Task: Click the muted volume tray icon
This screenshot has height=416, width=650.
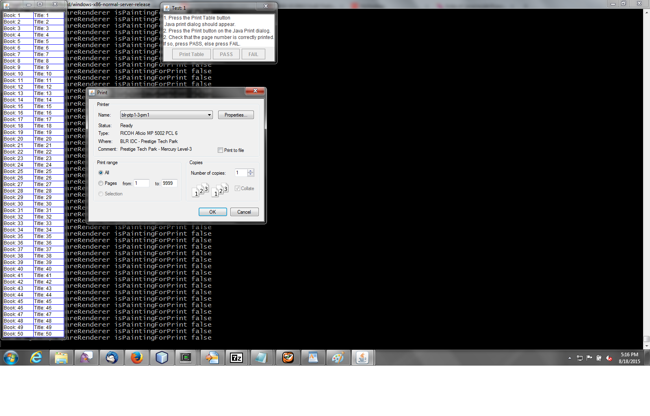Action: (609, 358)
